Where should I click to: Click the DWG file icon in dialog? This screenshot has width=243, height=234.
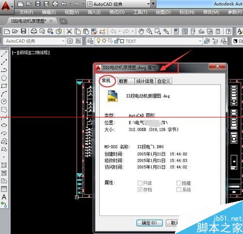pos(113,96)
